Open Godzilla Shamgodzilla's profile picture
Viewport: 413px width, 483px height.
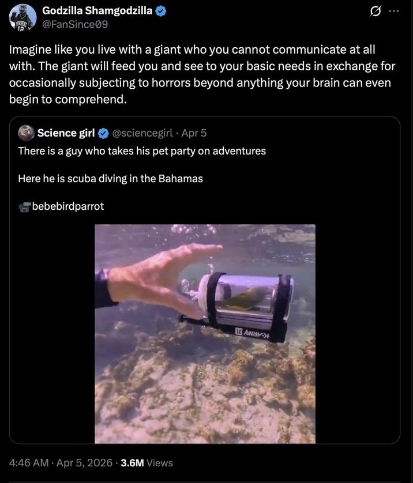23,17
